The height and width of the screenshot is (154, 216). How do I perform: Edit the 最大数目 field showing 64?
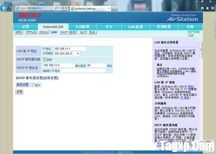[x=97, y=65]
